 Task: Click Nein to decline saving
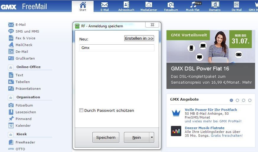[x=137, y=137]
